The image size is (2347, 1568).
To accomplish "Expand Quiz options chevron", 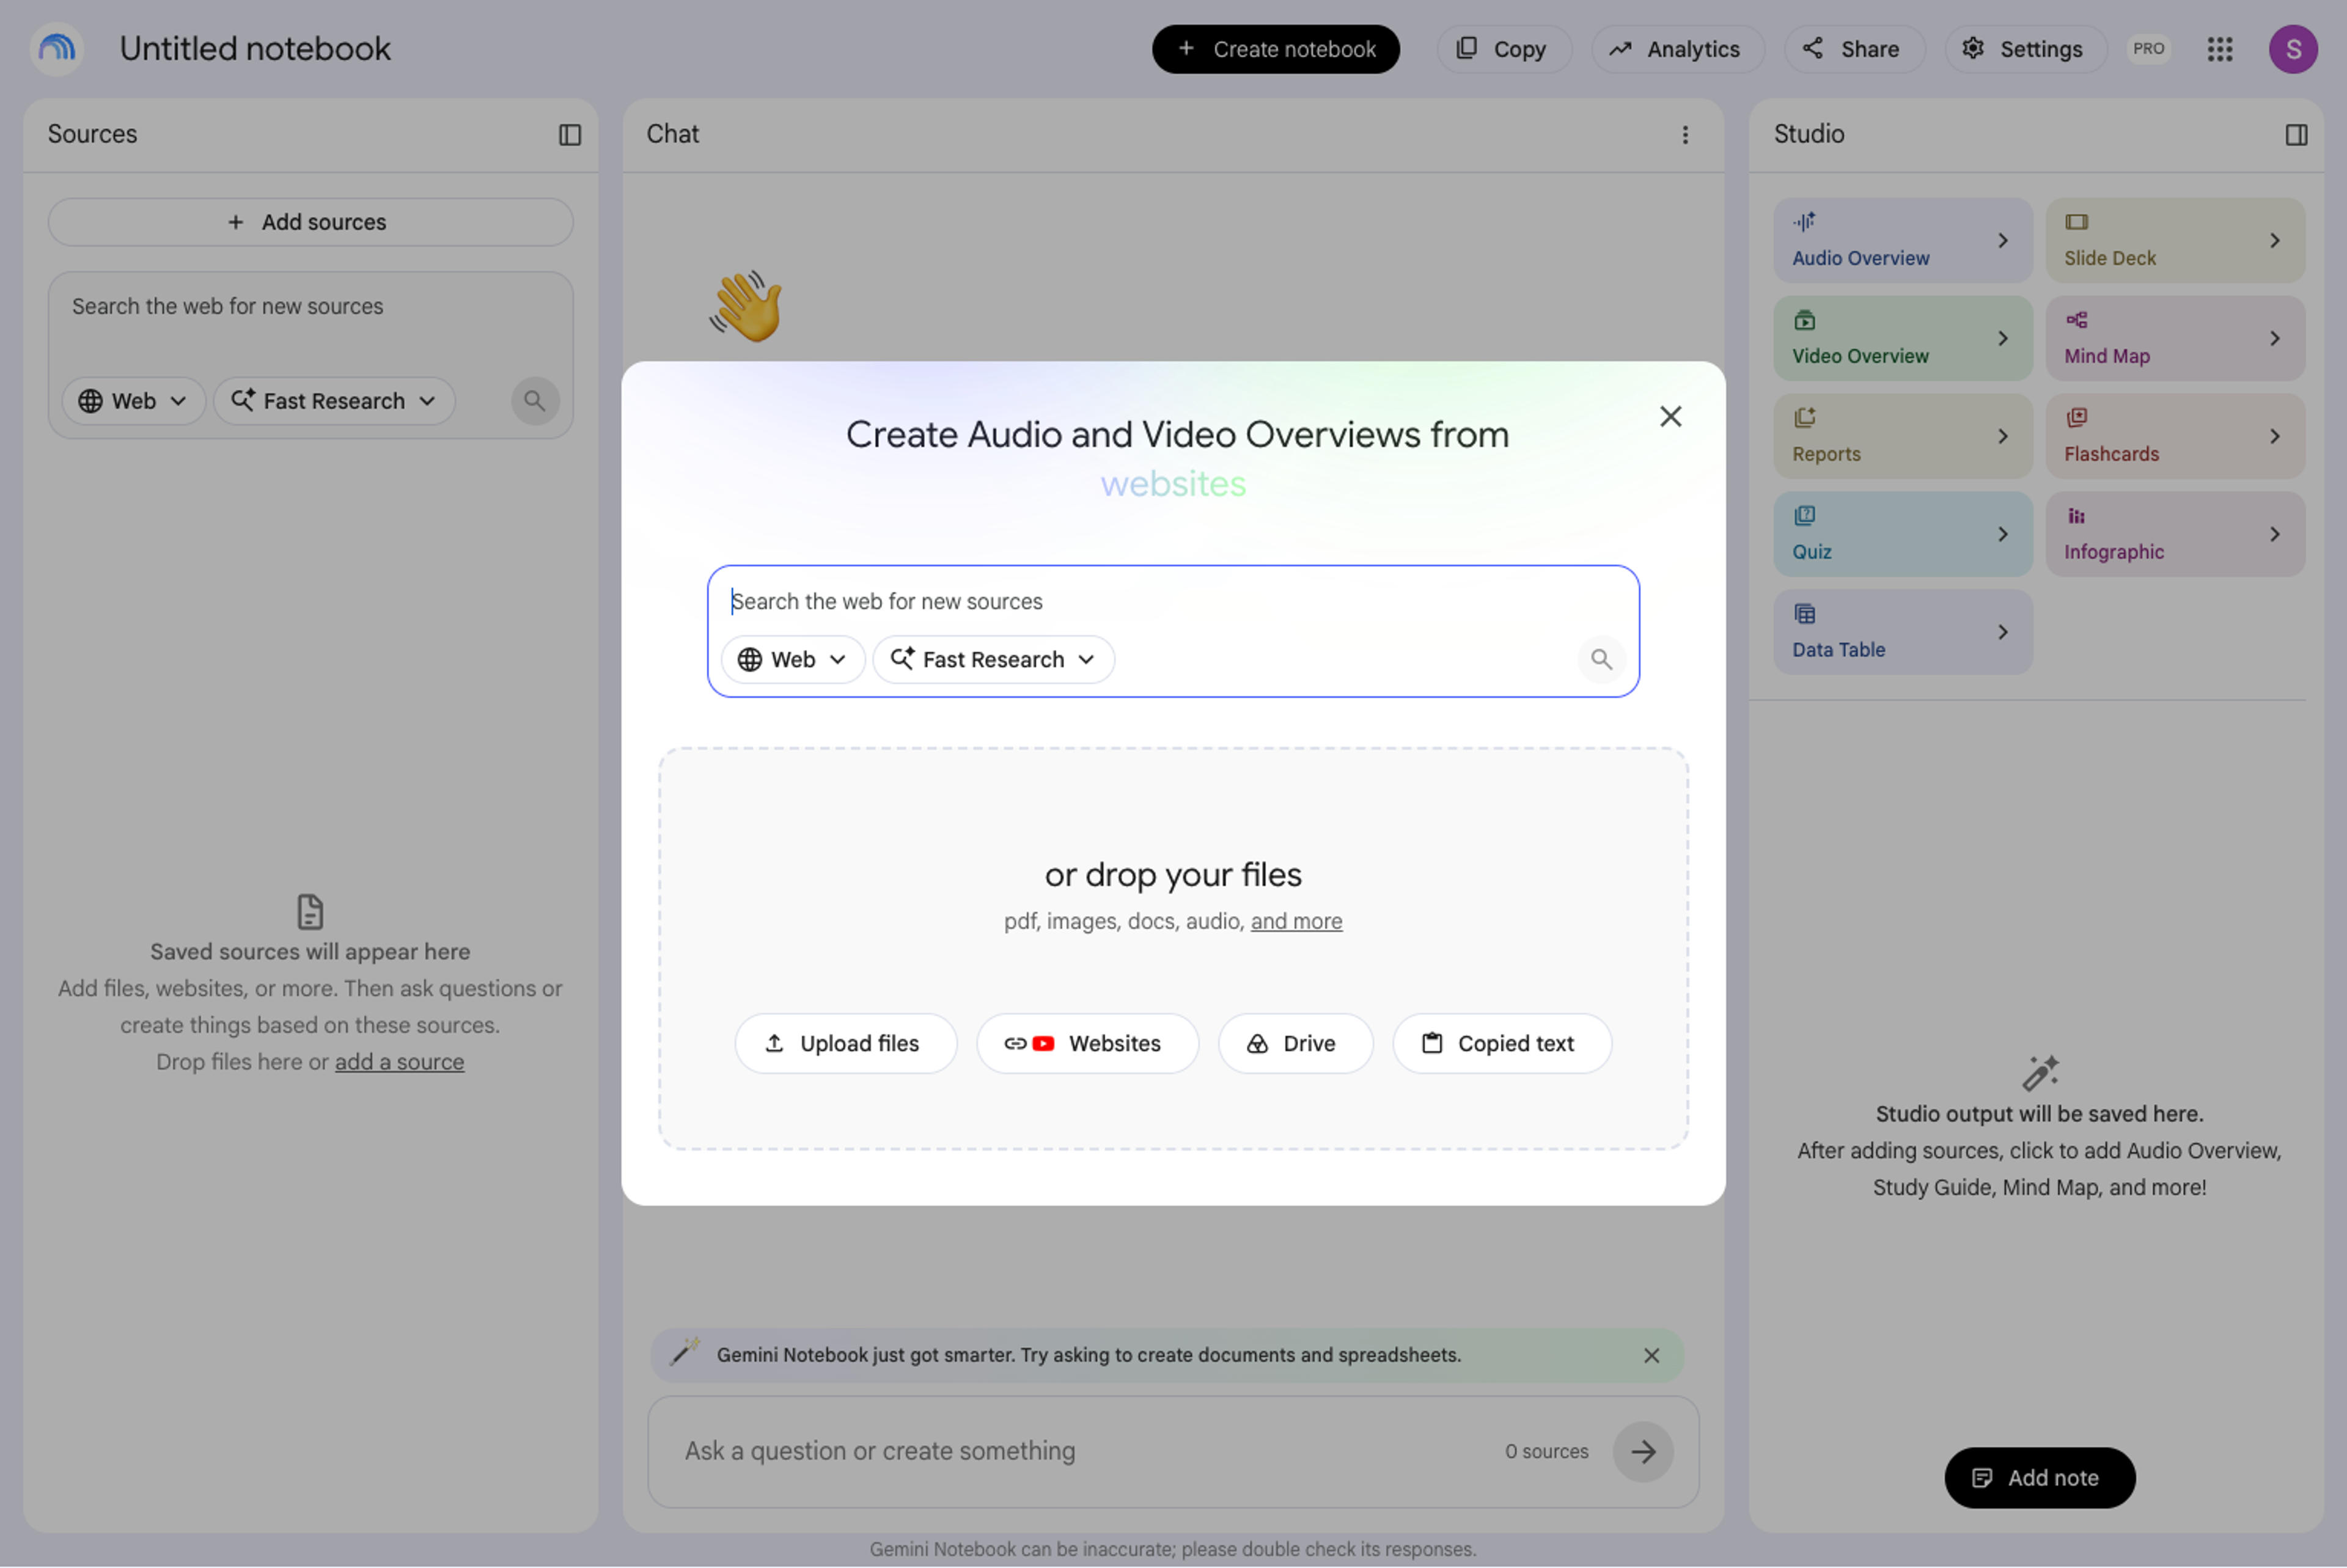I will pyautogui.click(x=2003, y=535).
